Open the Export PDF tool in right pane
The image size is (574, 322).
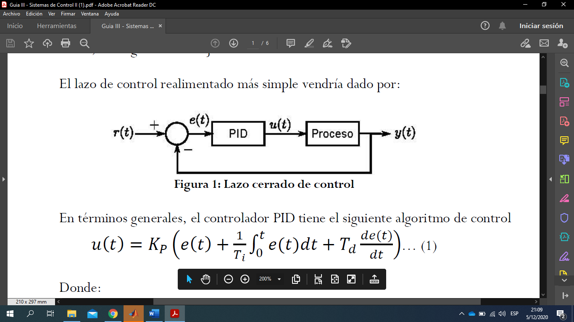(x=564, y=82)
